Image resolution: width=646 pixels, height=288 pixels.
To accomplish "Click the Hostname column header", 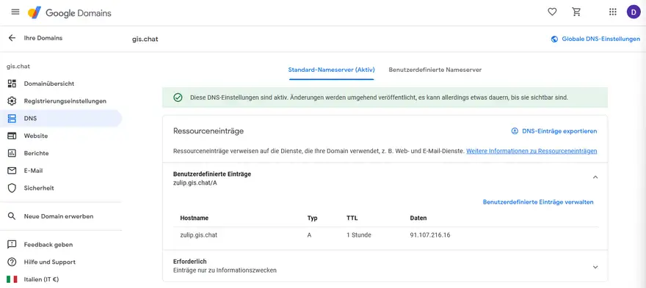I will pos(194,218).
